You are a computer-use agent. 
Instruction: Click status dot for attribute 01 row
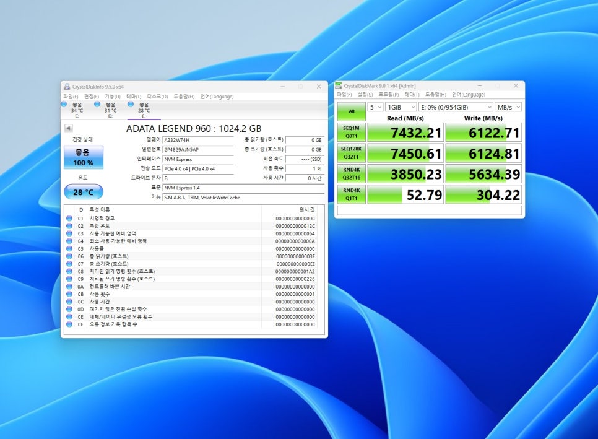pyautogui.click(x=69, y=219)
